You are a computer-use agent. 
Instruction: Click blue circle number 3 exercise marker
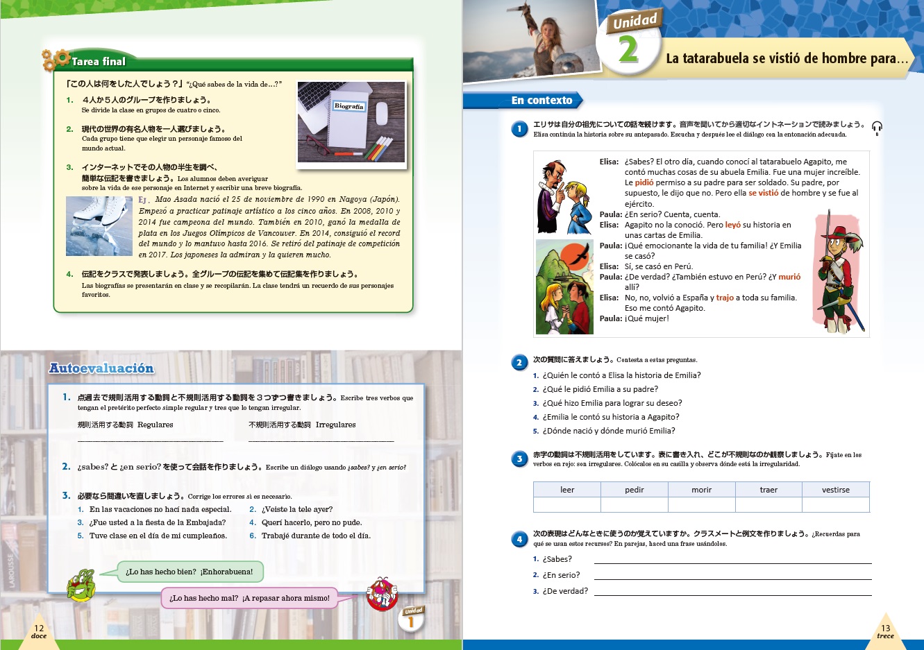click(x=519, y=459)
